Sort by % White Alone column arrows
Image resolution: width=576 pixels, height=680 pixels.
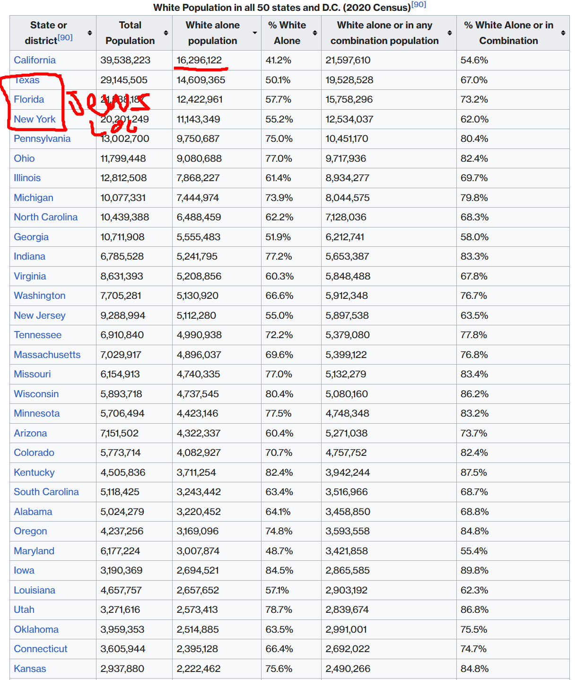pyautogui.click(x=315, y=33)
